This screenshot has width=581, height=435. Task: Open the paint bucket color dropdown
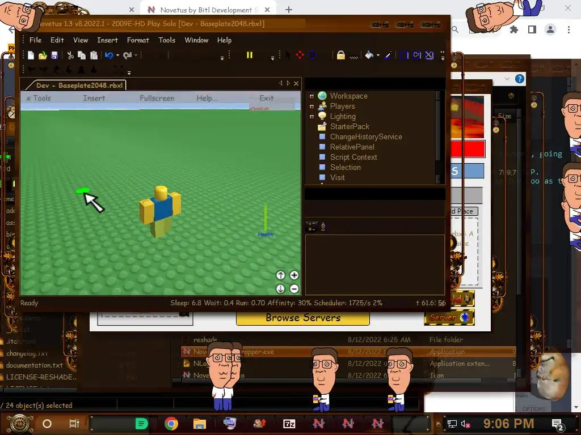378,56
